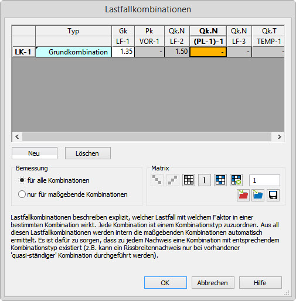Image resolution: width=296 pixels, height=301 pixels.
Task: Confirm the dialog with OK
Action: (x=165, y=282)
